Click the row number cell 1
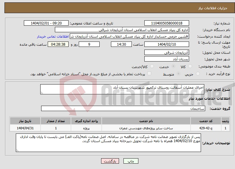This screenshot has height=169, width=235. (x=225, y=128)
